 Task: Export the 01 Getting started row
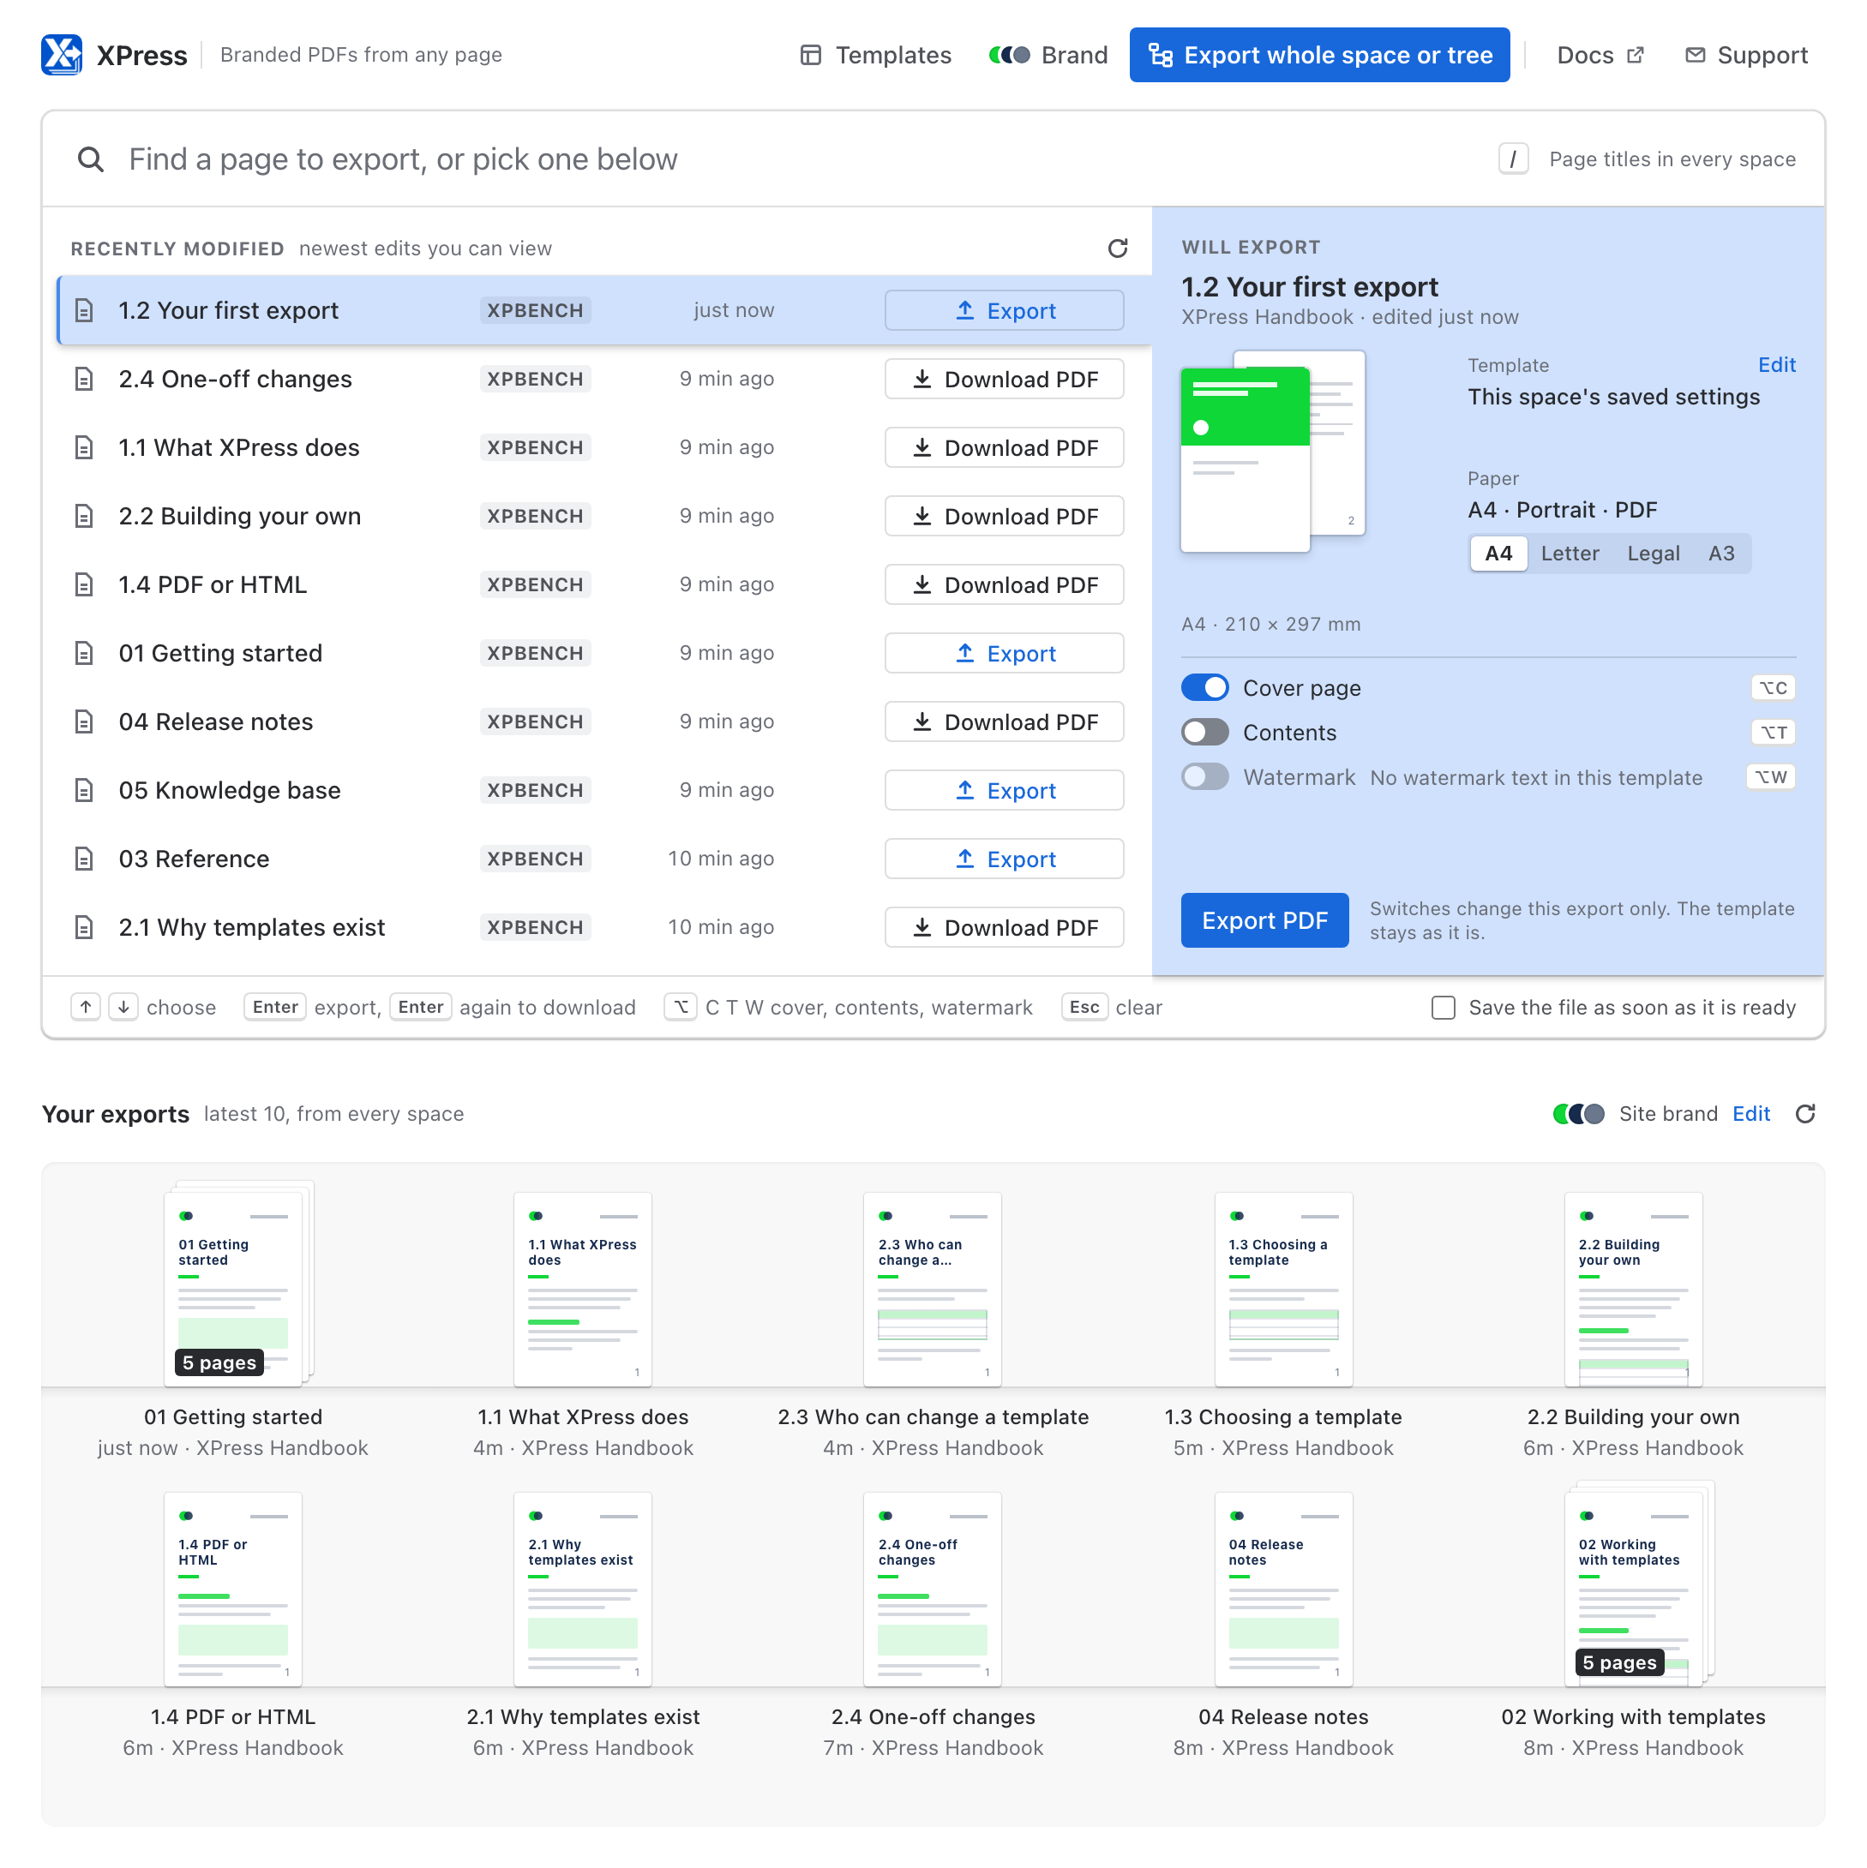click(x=1004, y=654)
